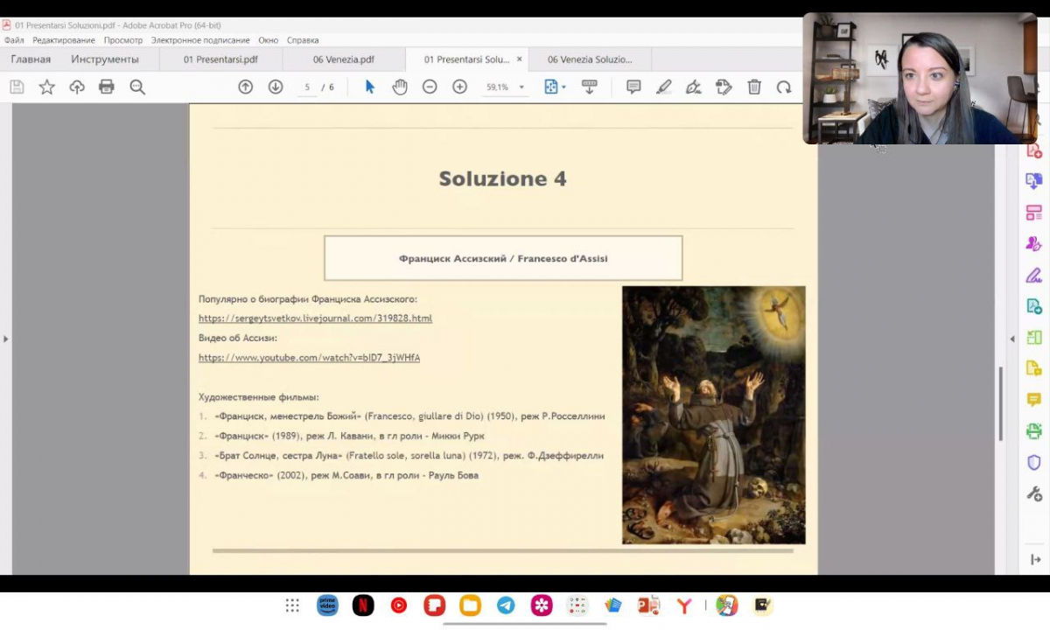Click the Soluzione 4 heading text
The height and width of the screenshot is (630, 1050).
[502, 178]
